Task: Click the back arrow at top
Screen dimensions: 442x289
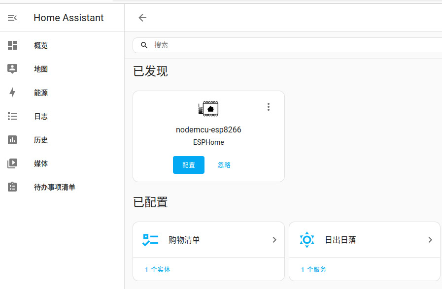Action: coord(142,17)
